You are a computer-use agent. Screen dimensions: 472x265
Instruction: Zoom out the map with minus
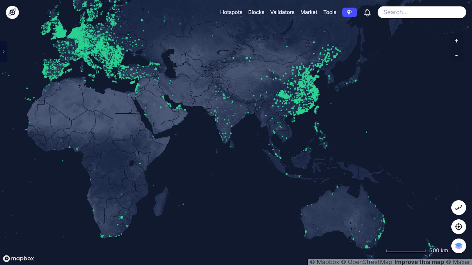[x=456, y=55]
